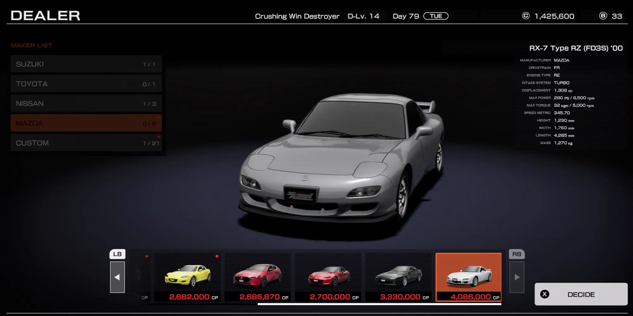Choose the white RX-7 priced 4,086,000 CP

point(469,277)
